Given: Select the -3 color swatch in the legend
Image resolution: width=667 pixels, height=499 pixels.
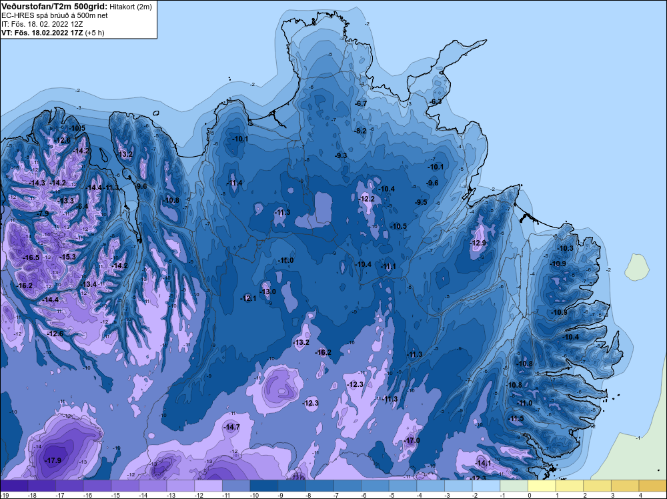Looking at the screenshot, I should pyautogui.click(x=458, y=486).
